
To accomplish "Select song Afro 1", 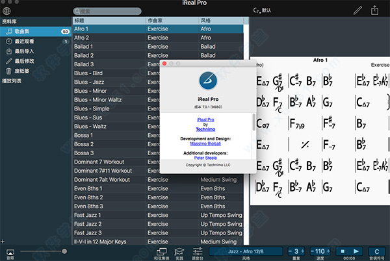I will click(158, 29).
